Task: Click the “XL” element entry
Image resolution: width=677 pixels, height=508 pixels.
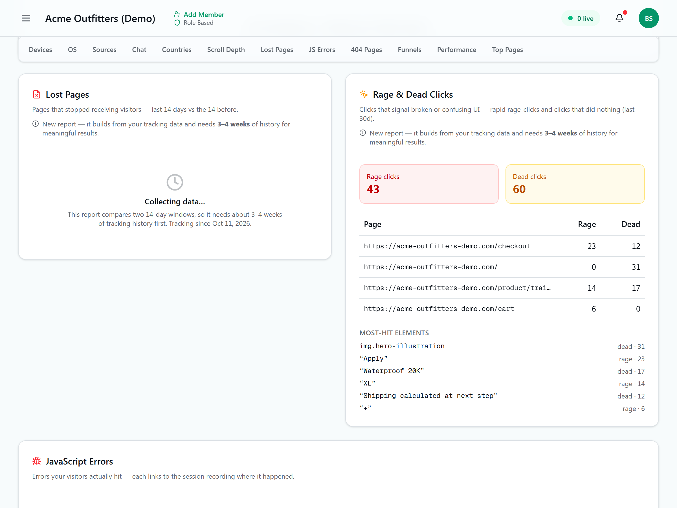Action: coord(502,383)
